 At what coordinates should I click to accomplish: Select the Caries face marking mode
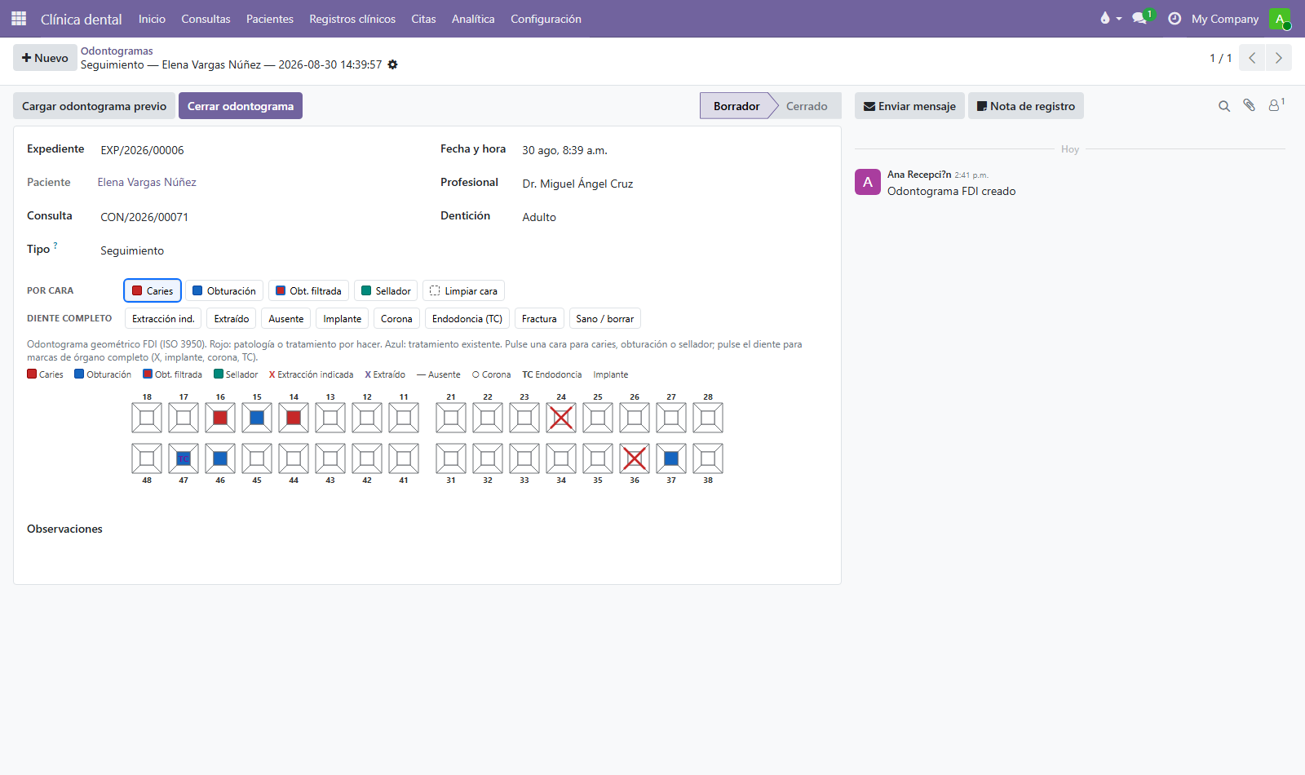pos(153,290)
